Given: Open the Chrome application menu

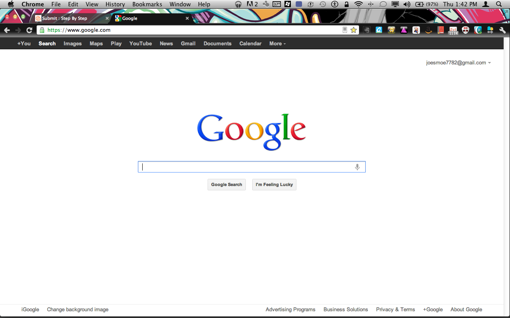Looking at the screenshot, I should (33, 4).
